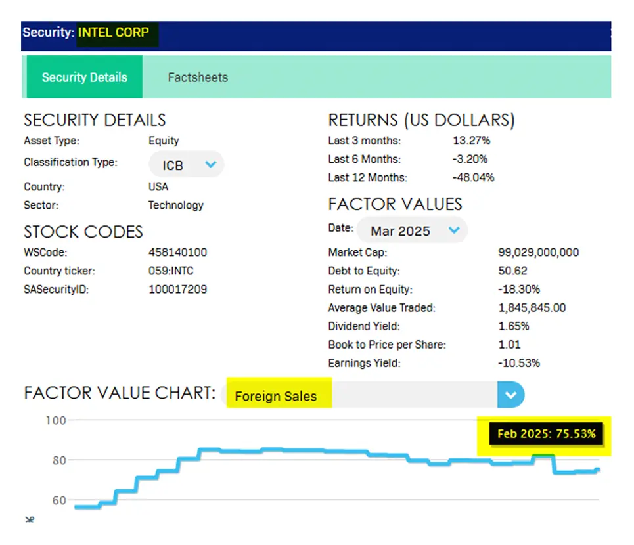Click the SASecurityID value 100017209
The height and width of the screenshot is (545, 634).
pyautogui.click(x=177, y=289)
